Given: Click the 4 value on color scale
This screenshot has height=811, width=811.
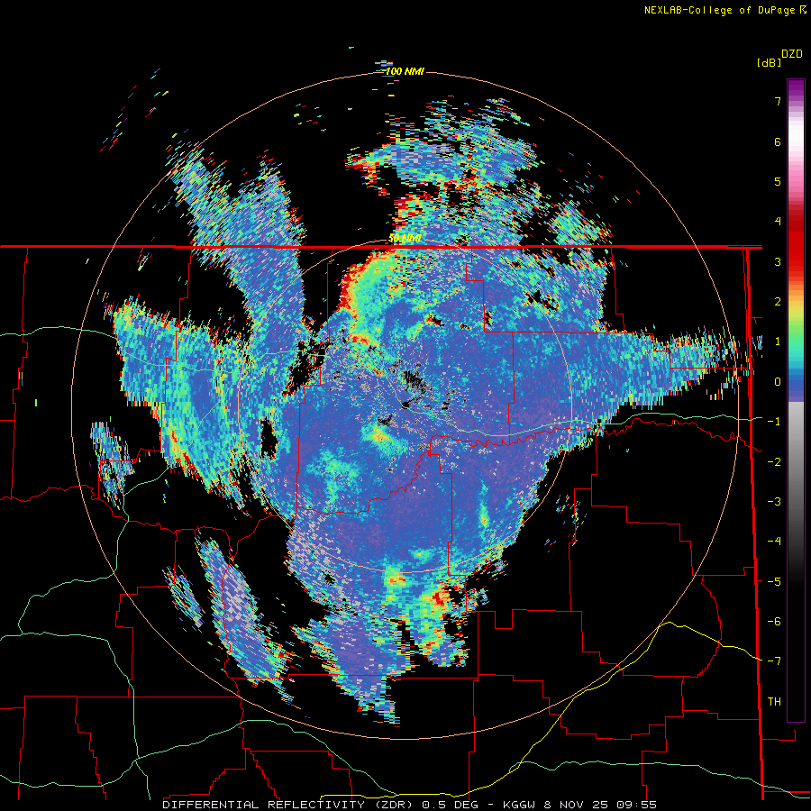Looking at the screenshot, I should pos(778,222).
